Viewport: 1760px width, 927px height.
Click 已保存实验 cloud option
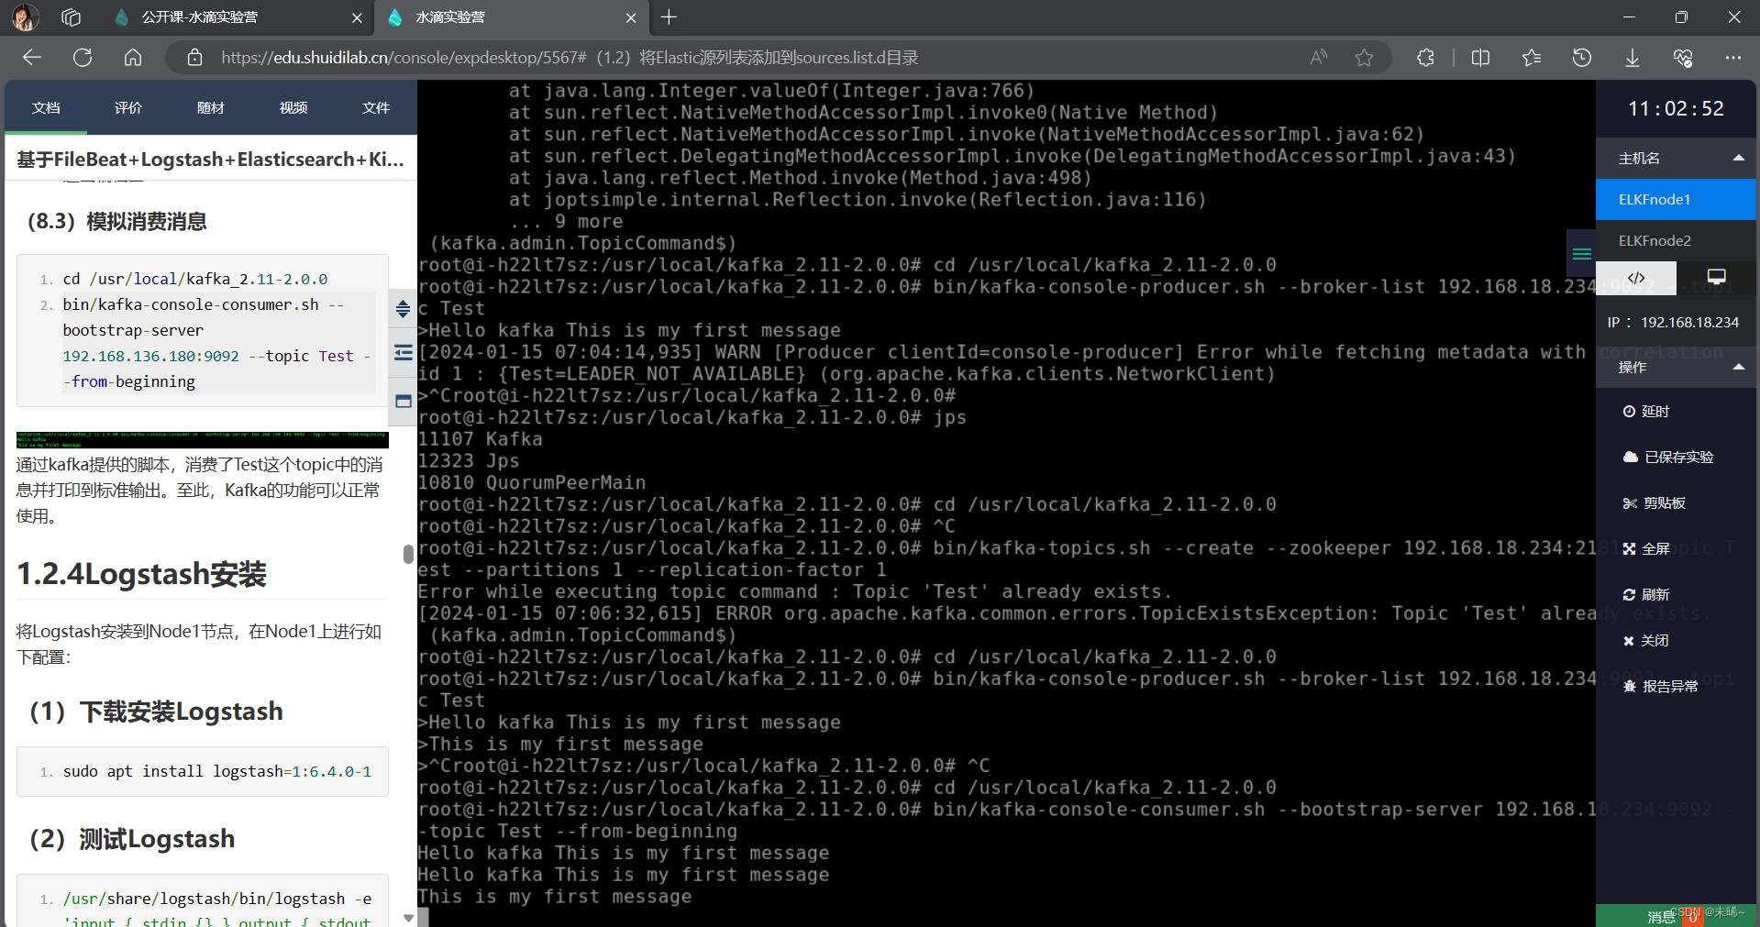pyautogui.click(x=1668, y=457)
